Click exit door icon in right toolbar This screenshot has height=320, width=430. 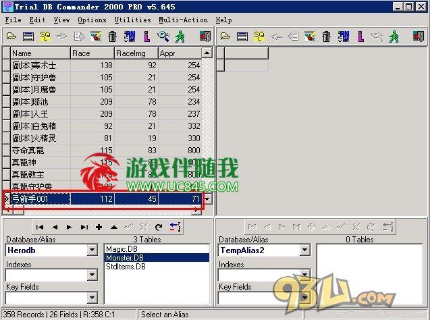419,36
